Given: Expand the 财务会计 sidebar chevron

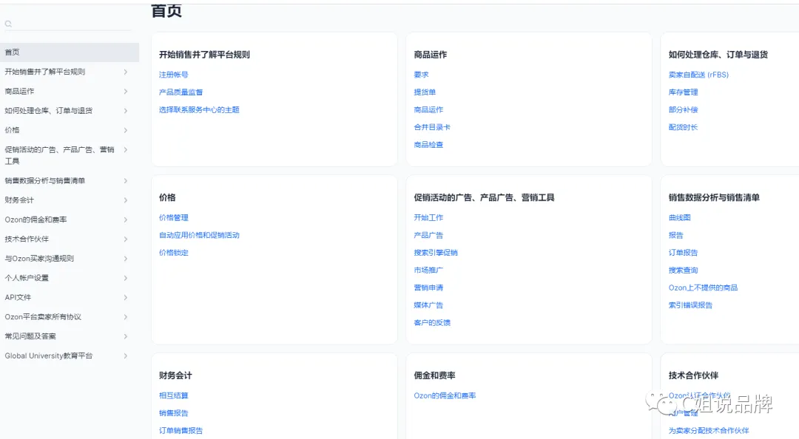Looking at the screenshot, I should pos(125,200).
